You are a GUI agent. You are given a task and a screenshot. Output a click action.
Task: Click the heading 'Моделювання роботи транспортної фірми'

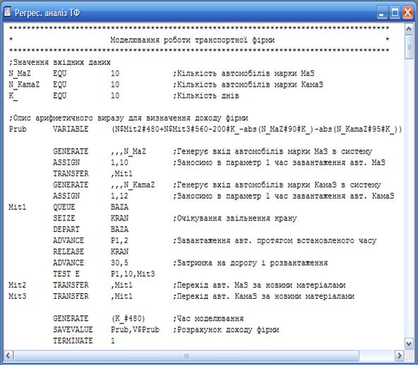(x=193, y=40)
